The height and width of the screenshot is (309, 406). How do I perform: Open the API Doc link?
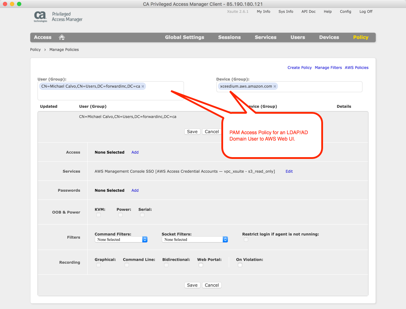tap(309, 12)
